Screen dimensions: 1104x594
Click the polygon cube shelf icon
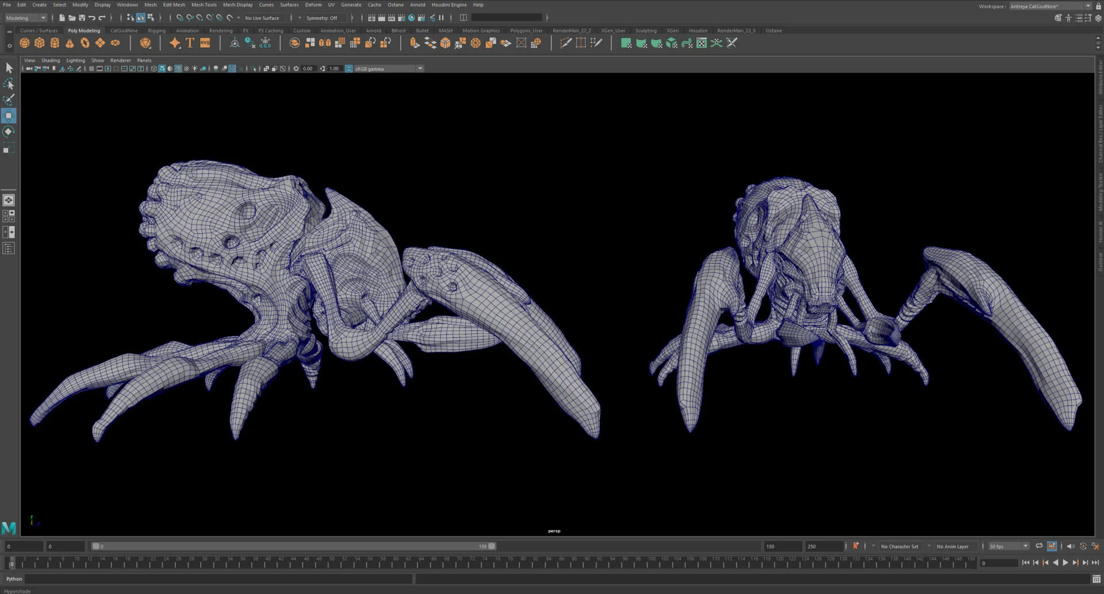click(39, 43)
